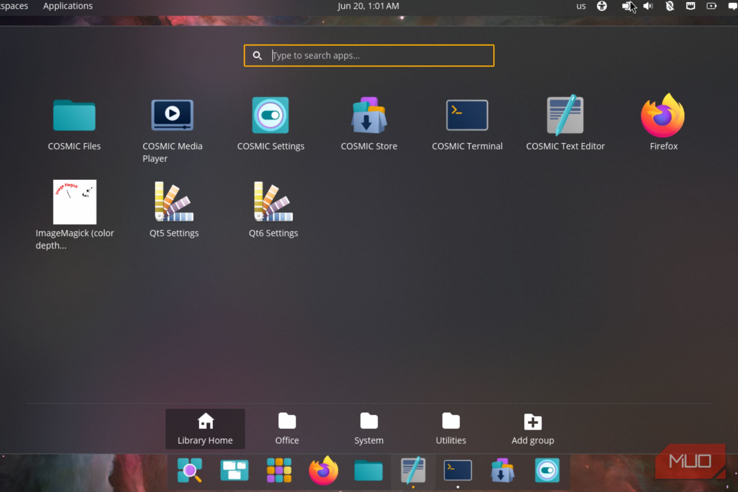Open the workspaces overview icon in the dock
This screenshot has height=492, width=738.
coord(234,470)
